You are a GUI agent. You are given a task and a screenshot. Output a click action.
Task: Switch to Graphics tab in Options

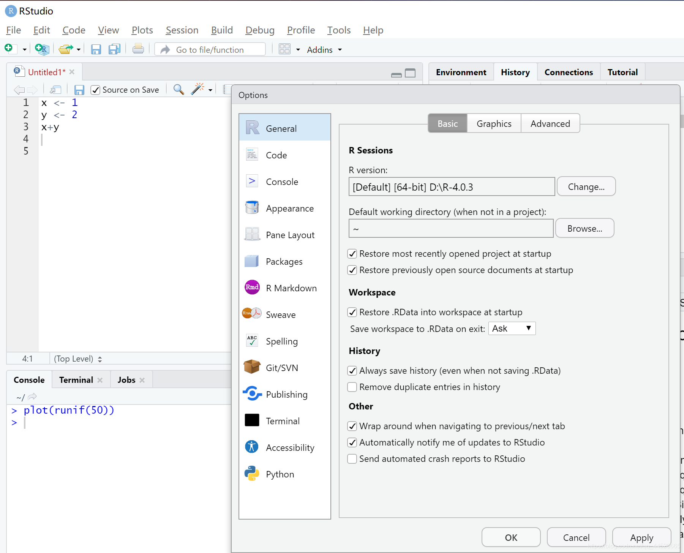point(494,123)
